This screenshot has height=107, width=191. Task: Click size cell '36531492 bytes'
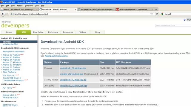tap(107, 74)
